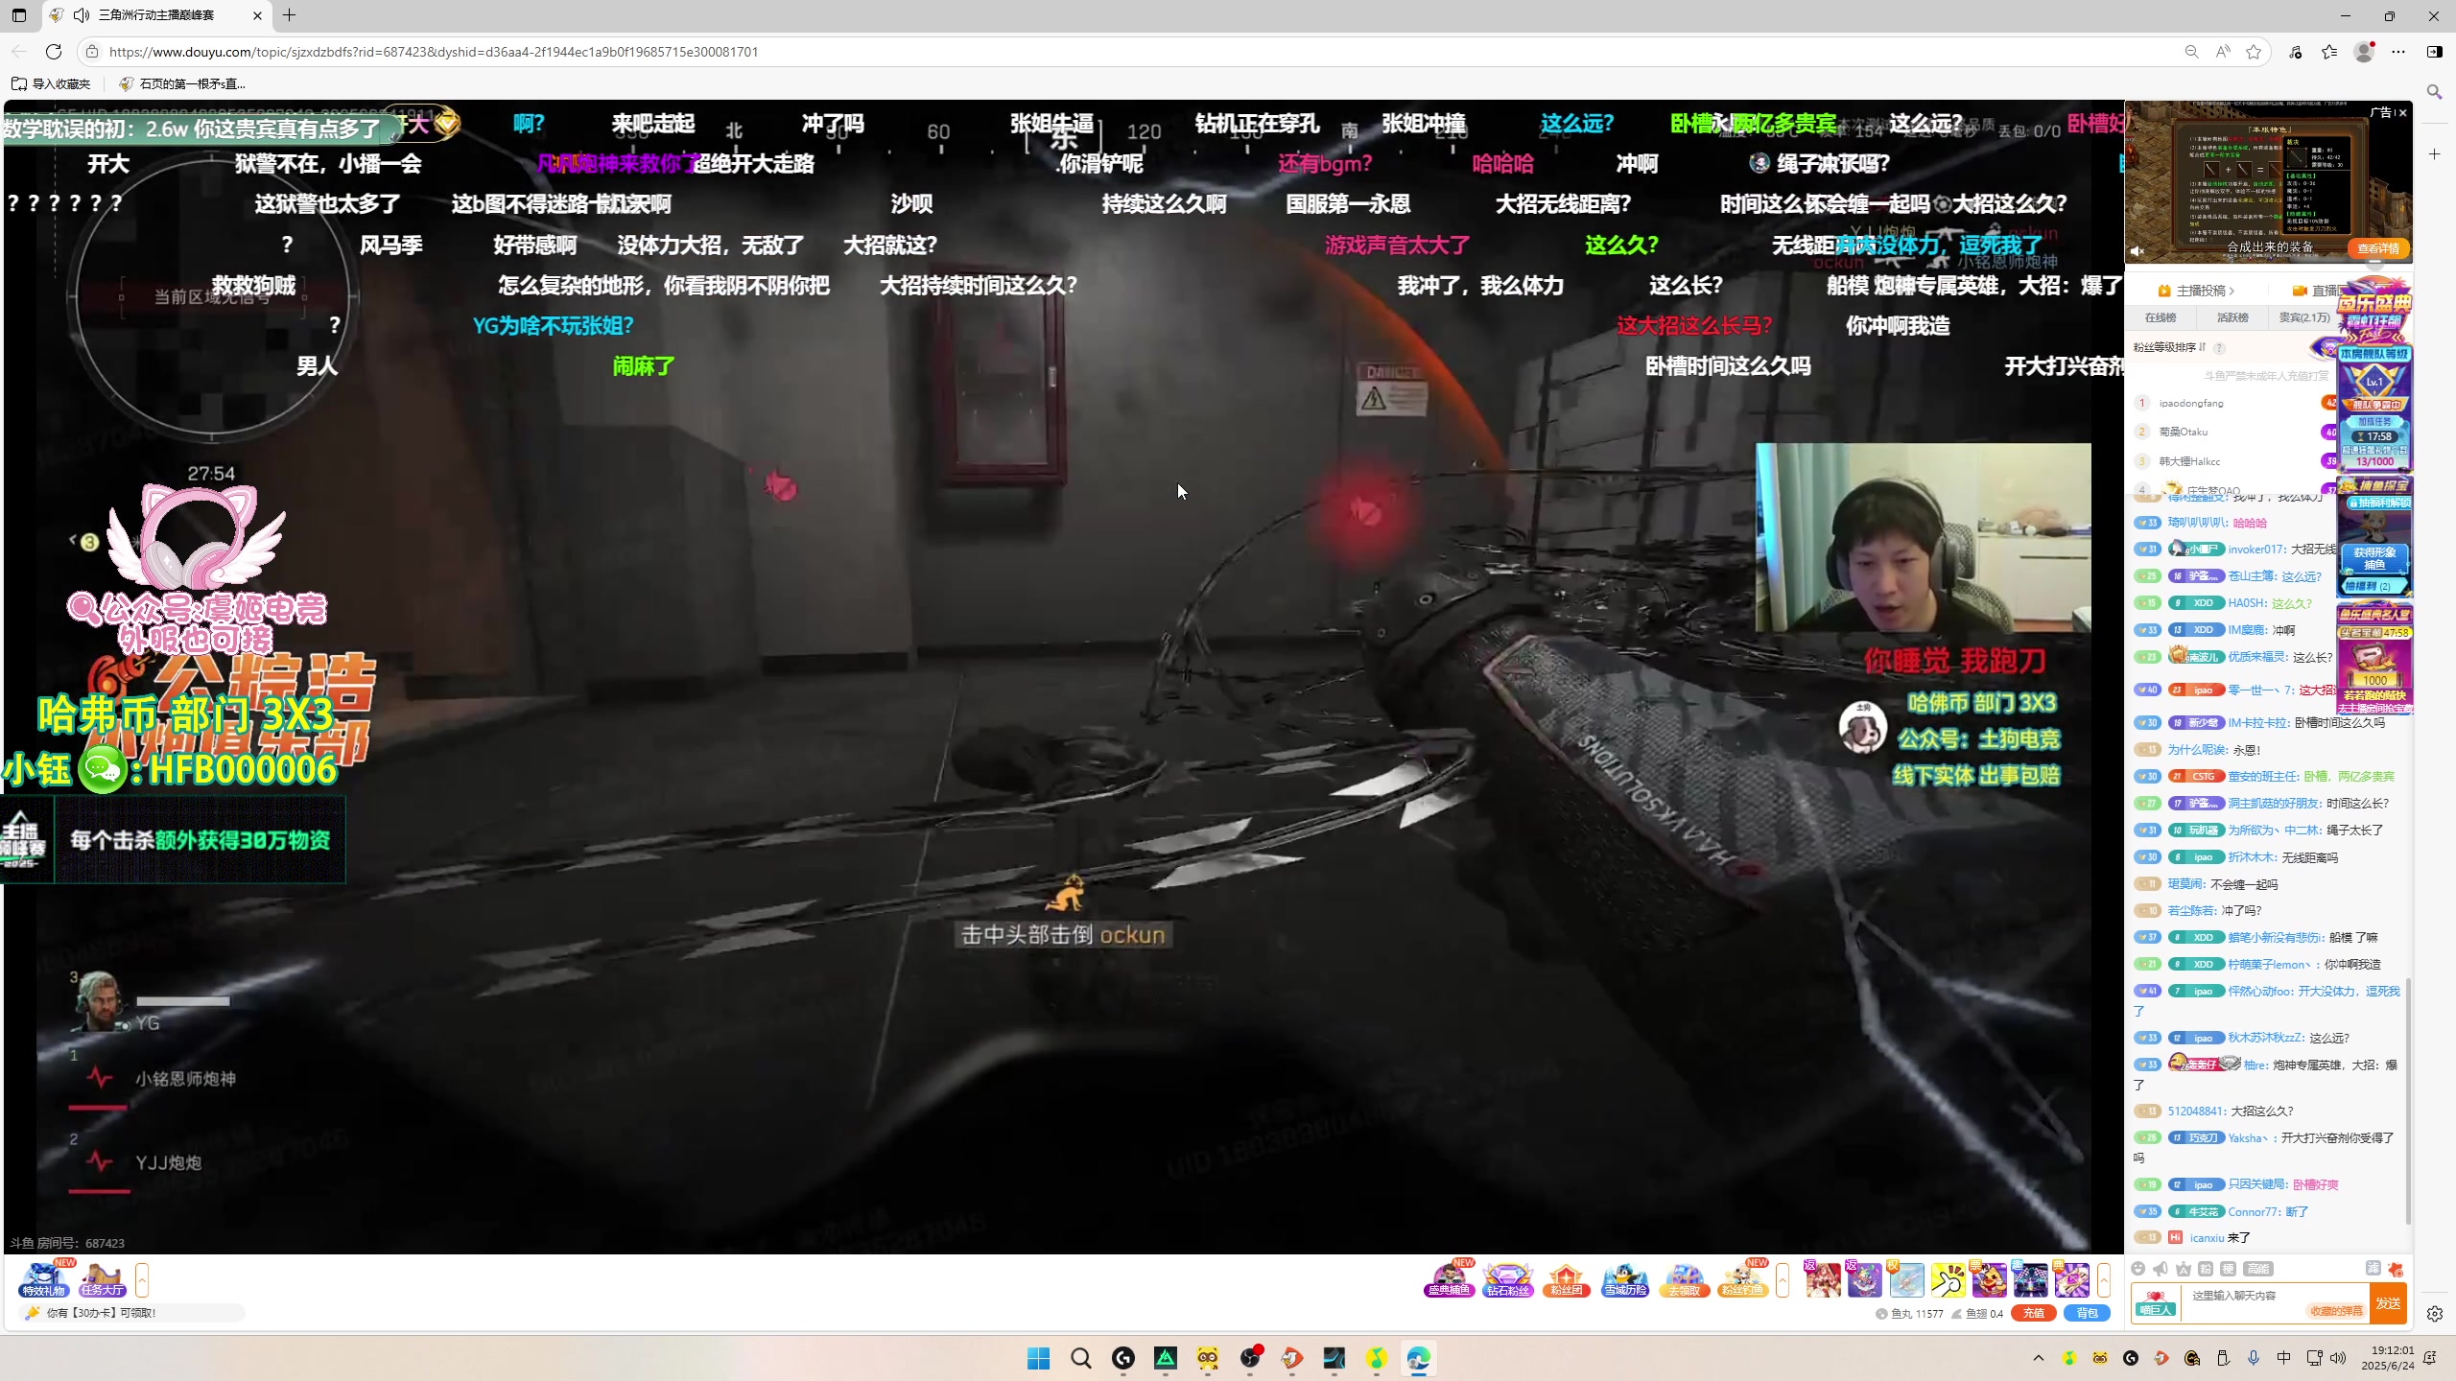Click chat username HAOSH
The width and height of the screenshot is (2456, 1381).
[2246, 603]
